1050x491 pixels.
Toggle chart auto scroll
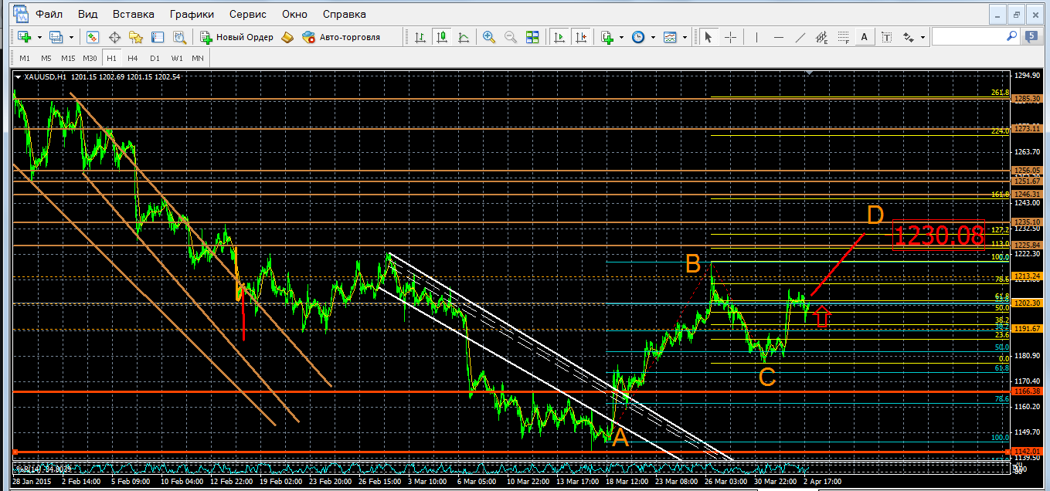point(559,37)
